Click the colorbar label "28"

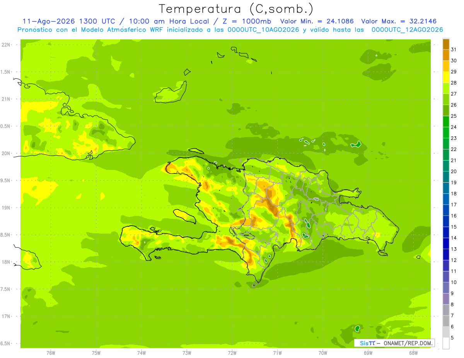454,83
